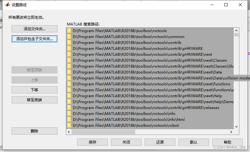Select path ending in next\Classes
This screenshot has height=152, width=250.
point(150,60)
